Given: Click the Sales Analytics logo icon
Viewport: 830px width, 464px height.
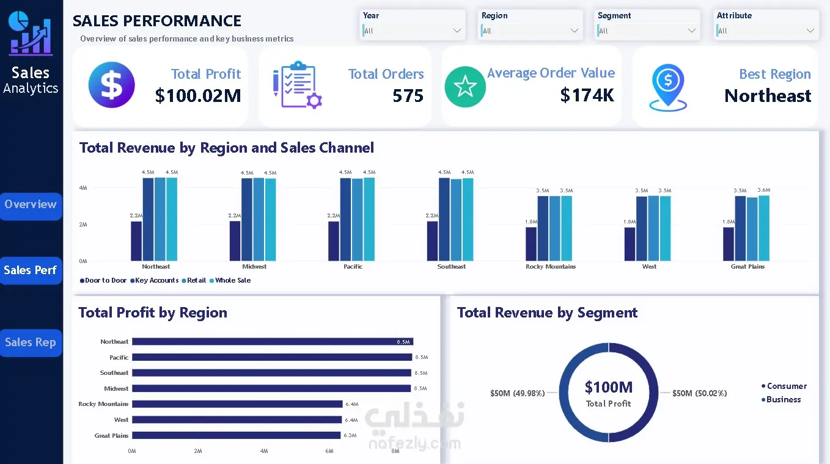Looking at the screenshot, I should click(30, 33).
